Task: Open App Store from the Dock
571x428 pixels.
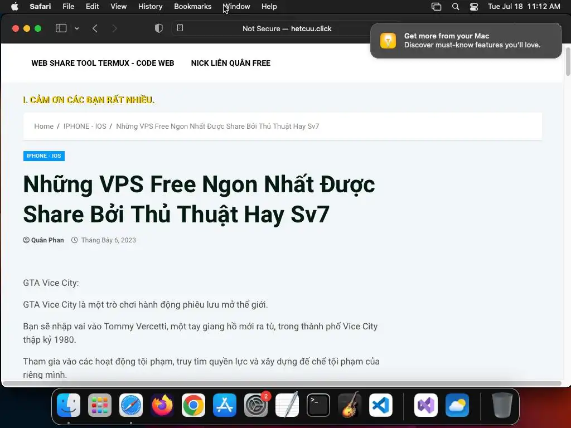Action: click(225, 405)
